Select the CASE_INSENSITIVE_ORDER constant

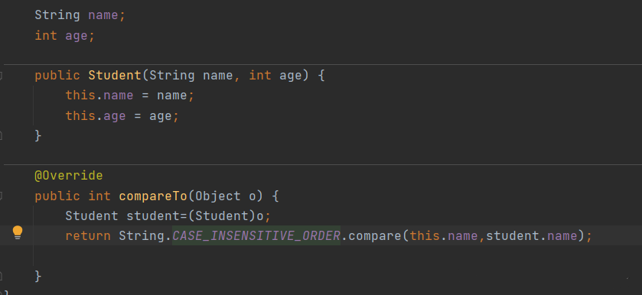[x=256, y=236]
